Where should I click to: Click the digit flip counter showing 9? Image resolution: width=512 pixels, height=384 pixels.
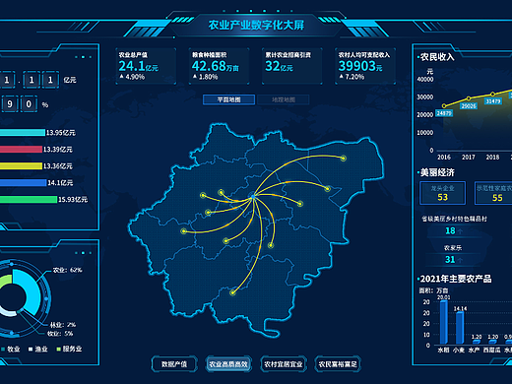point(10,104)
